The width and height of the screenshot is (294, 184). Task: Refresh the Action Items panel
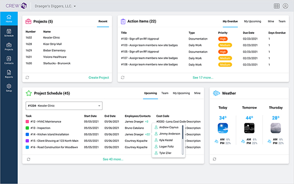(123, 77)
